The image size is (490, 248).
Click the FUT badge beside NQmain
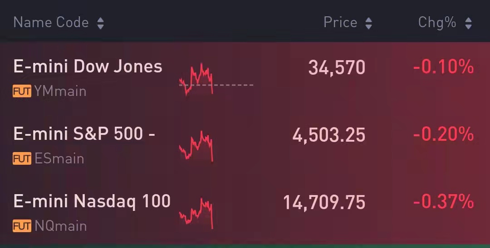pos(22,226)
